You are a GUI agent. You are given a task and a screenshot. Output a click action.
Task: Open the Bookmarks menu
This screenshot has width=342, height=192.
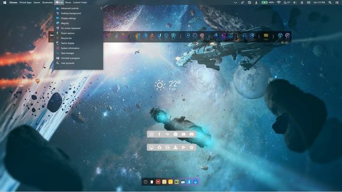[x=48, y=3]
